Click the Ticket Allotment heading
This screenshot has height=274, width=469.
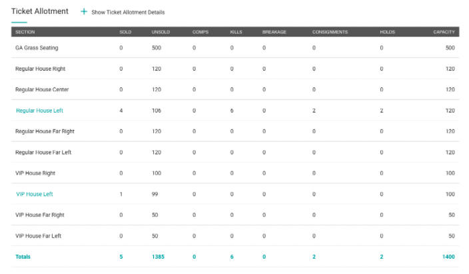click(40, 11)
